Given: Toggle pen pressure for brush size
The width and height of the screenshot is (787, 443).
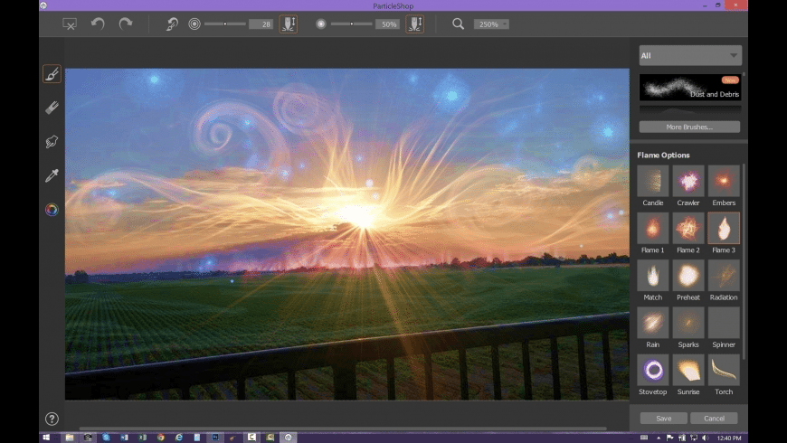Looking at the screenshot, I should [288, 24].
